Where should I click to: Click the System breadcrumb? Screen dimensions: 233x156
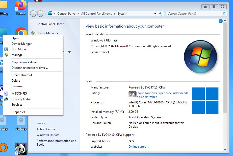click(122, 14)
